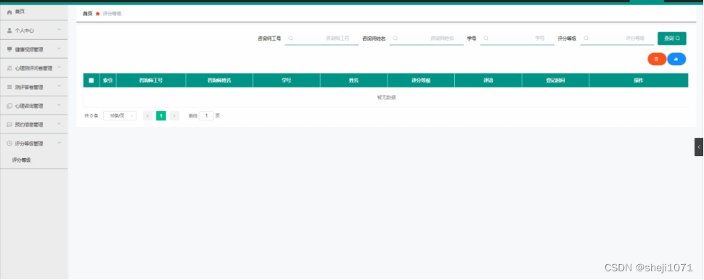The width and height of the screenshot is (704, 280).
Task: Click the blue chart statistics button
Action: coord(676,59)
